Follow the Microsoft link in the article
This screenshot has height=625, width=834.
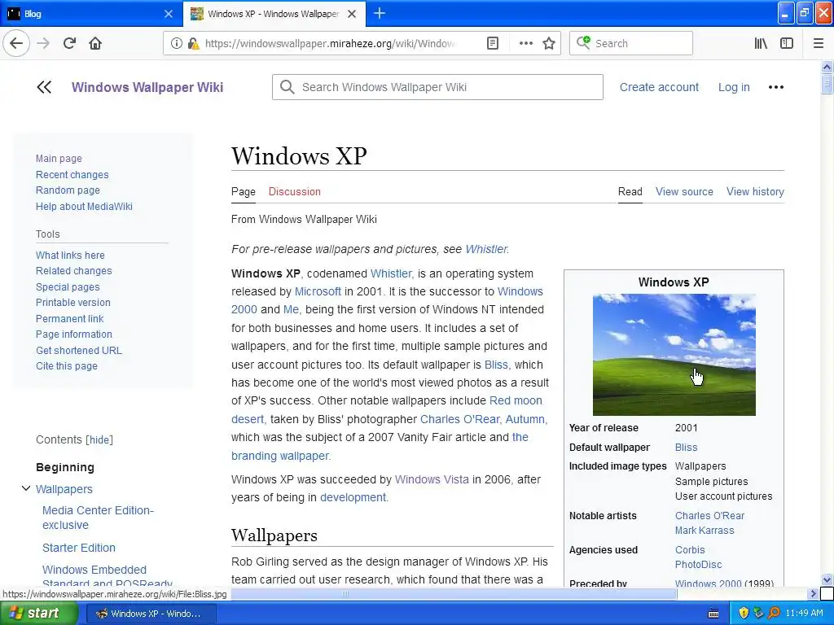point(318,291)
